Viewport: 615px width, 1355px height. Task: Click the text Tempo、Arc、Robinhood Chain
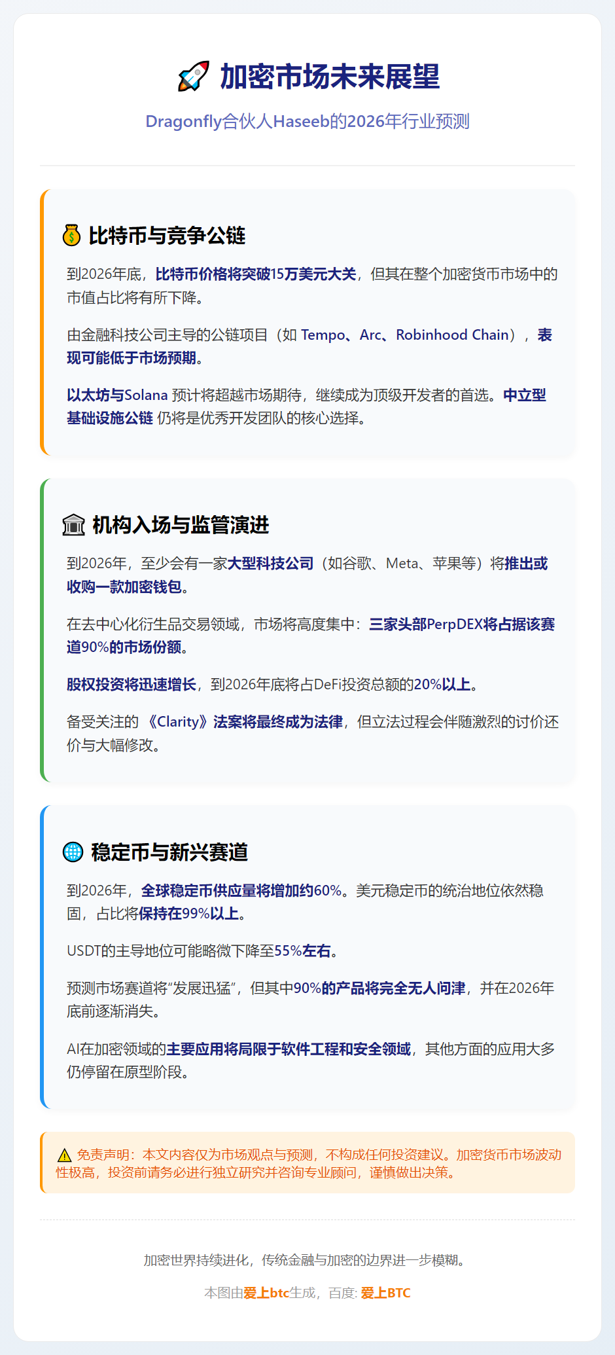(405, 335)
